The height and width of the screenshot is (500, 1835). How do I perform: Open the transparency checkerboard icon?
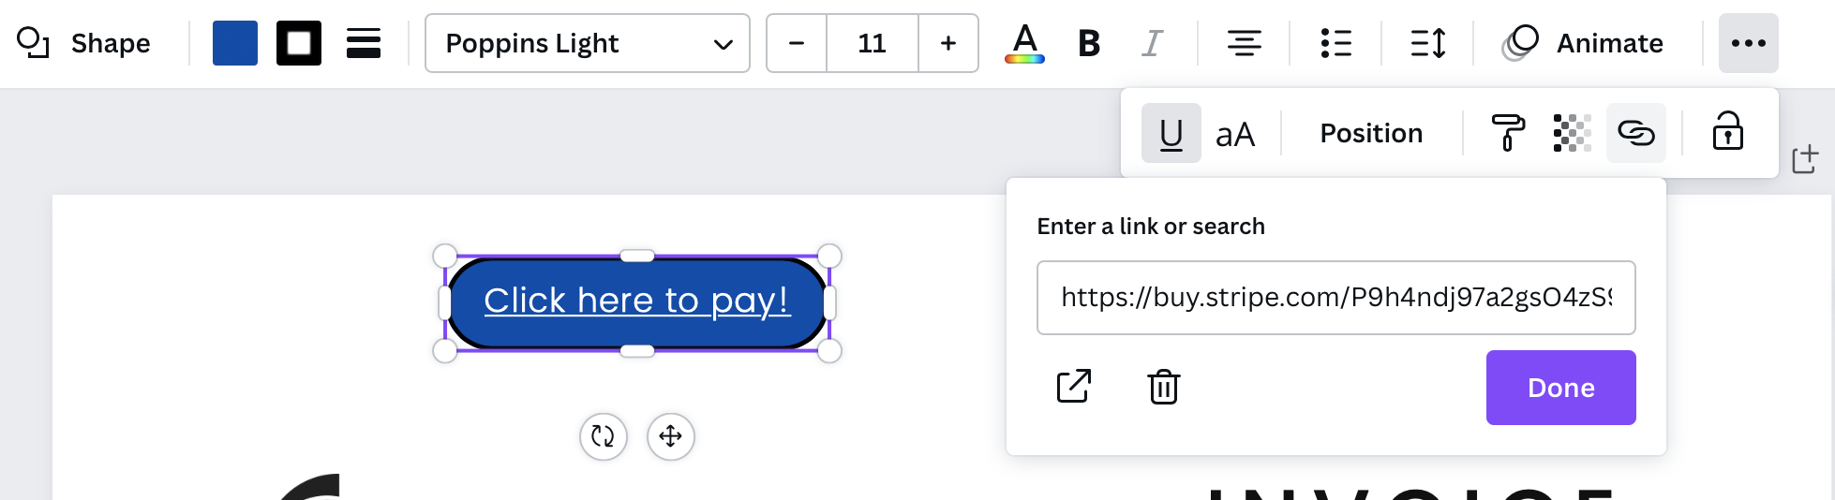click(x=1572, y=133)
